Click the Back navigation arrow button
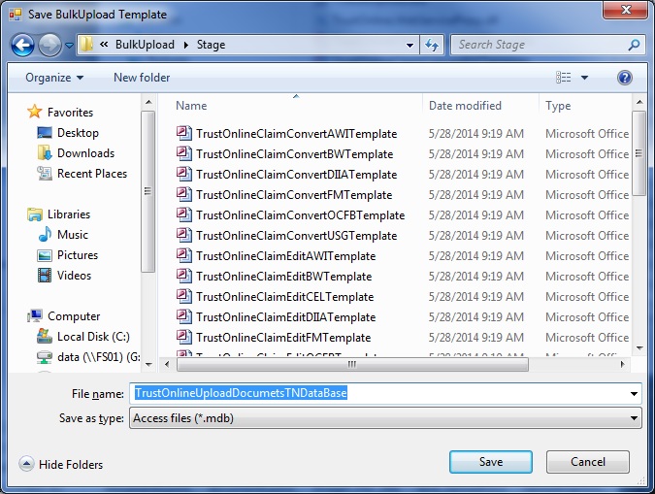This screenshot has width=655, height=494. (22, 45)
